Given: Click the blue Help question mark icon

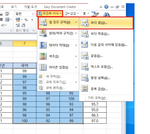Looking at the screenshot, I should (106, 7).
